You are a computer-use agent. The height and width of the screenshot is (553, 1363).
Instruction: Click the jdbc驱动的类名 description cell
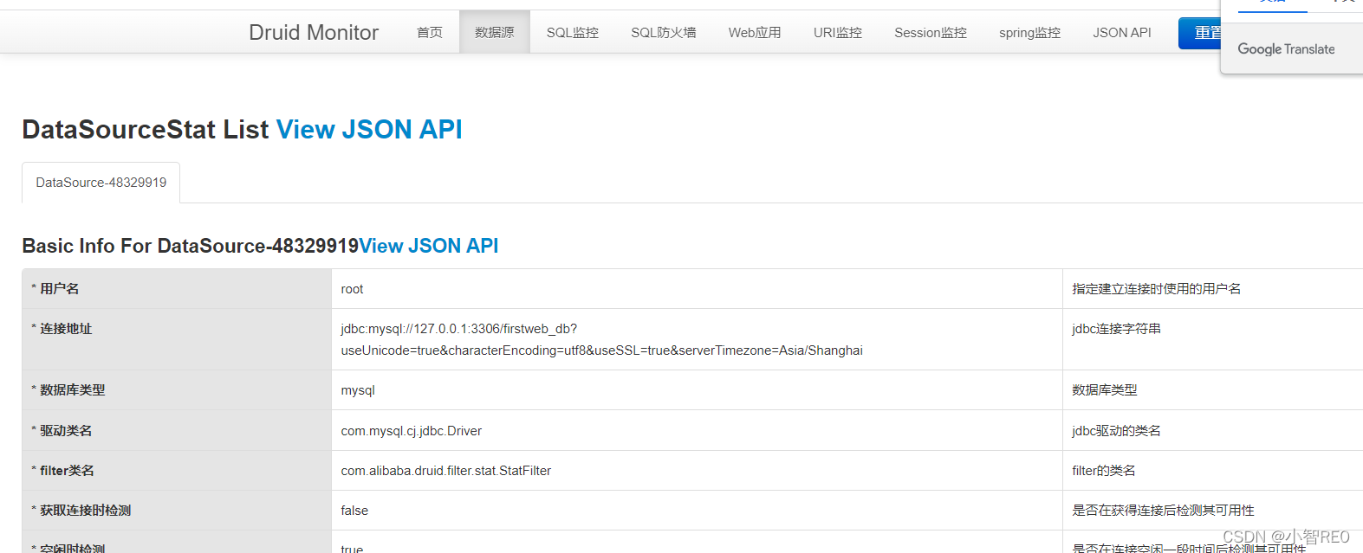pos(1116,431)
